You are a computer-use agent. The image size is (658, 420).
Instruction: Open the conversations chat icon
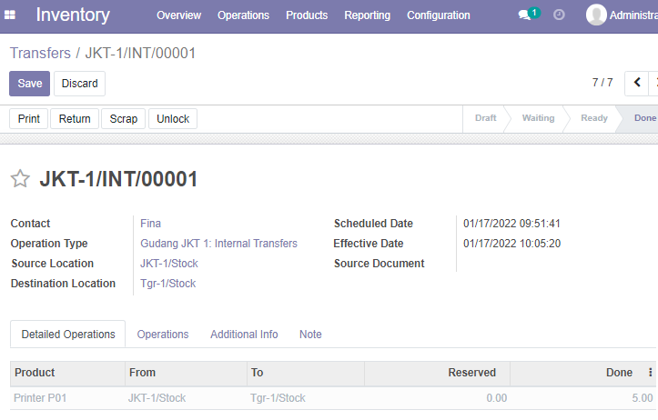[x=524, y=15]
